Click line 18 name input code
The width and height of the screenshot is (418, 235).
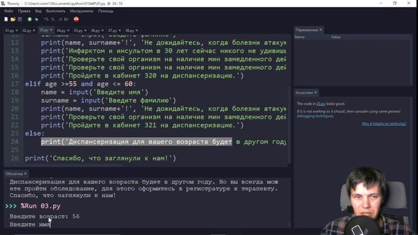coord(95,92)
